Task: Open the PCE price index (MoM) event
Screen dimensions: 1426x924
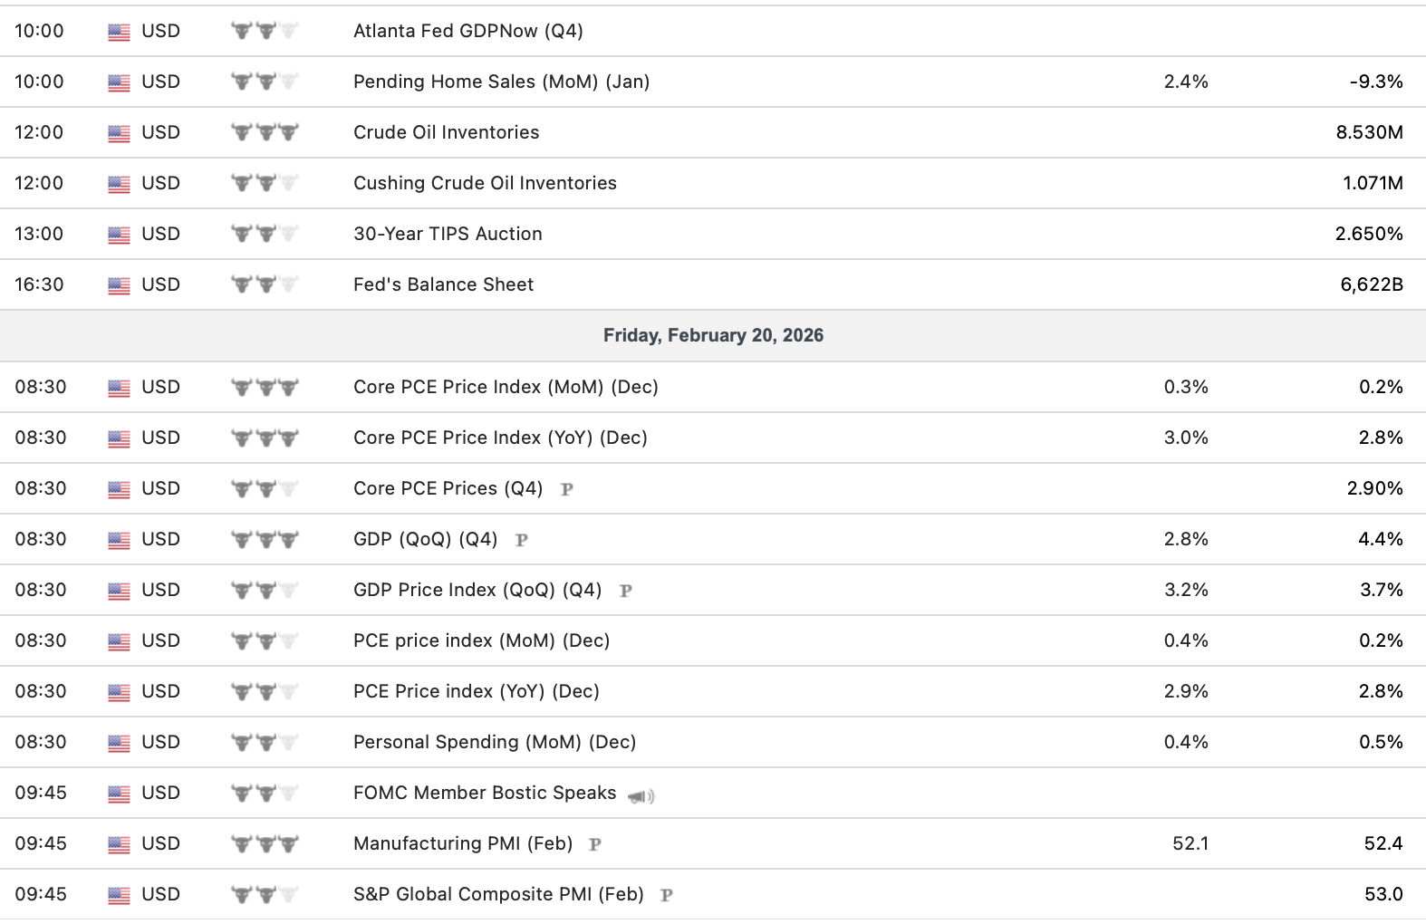Action: coord(481,640)
